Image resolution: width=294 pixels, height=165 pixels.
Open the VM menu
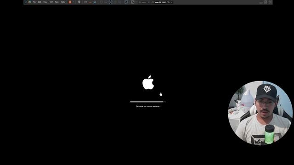[x=51, y=2]
